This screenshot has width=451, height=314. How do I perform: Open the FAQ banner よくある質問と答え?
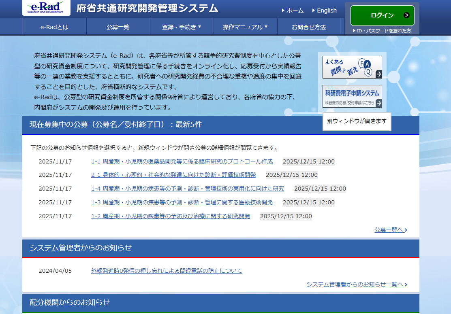352,67
